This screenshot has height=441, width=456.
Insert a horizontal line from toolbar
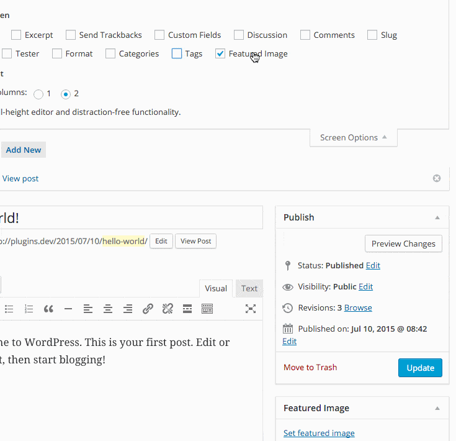click(x=68, y=309)
